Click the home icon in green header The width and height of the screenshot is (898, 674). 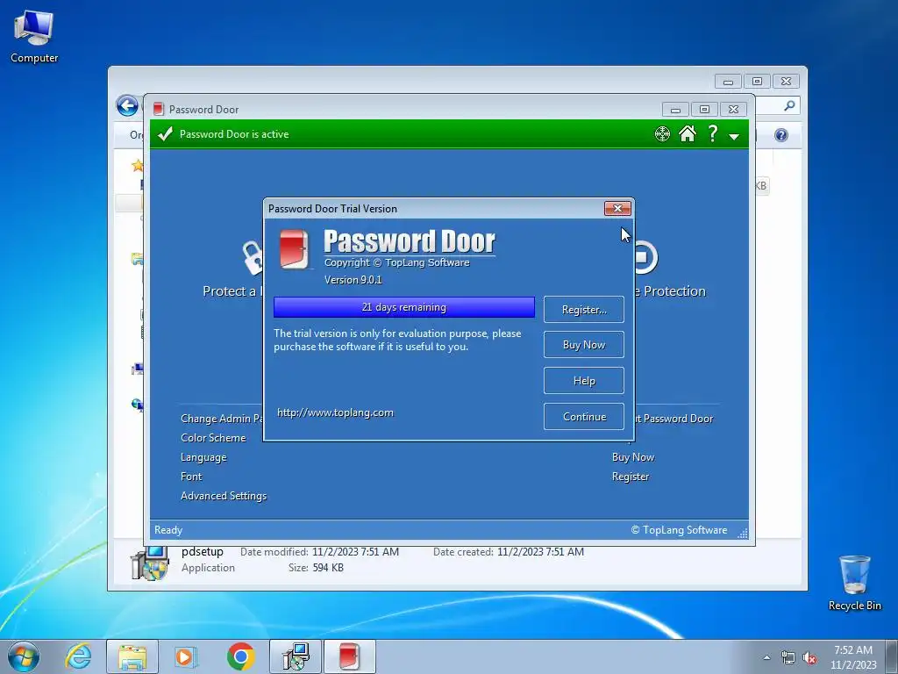coord(688,134)
